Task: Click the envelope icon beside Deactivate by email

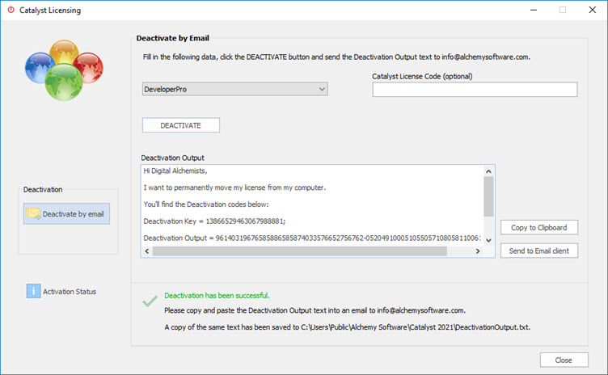Action: (33, 213)
